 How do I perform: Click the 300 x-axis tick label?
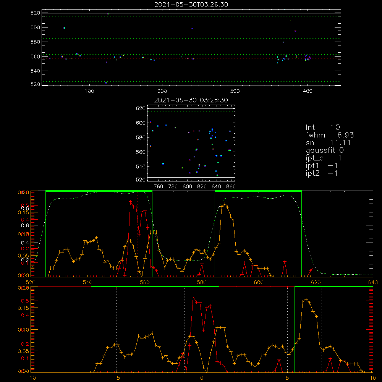(235, 91)
